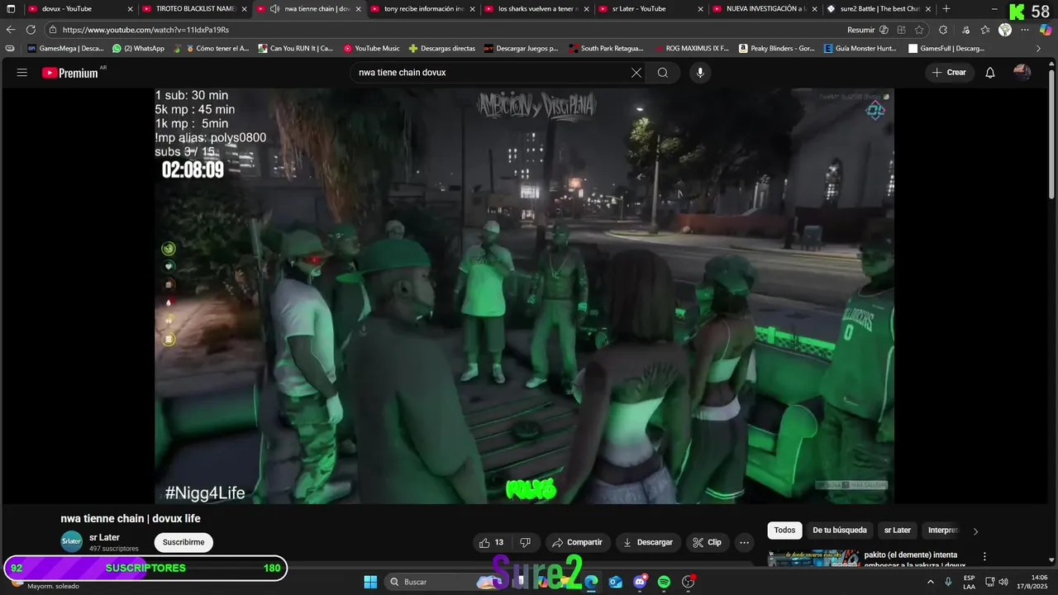This screenshot has width=1058, height=595.
Task: Open browser extensions puzzle icon
Action: pyautogui.click(x=943, y=30)
